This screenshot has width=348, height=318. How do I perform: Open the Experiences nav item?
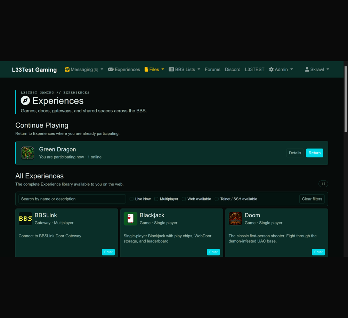[x=124, y=70]
